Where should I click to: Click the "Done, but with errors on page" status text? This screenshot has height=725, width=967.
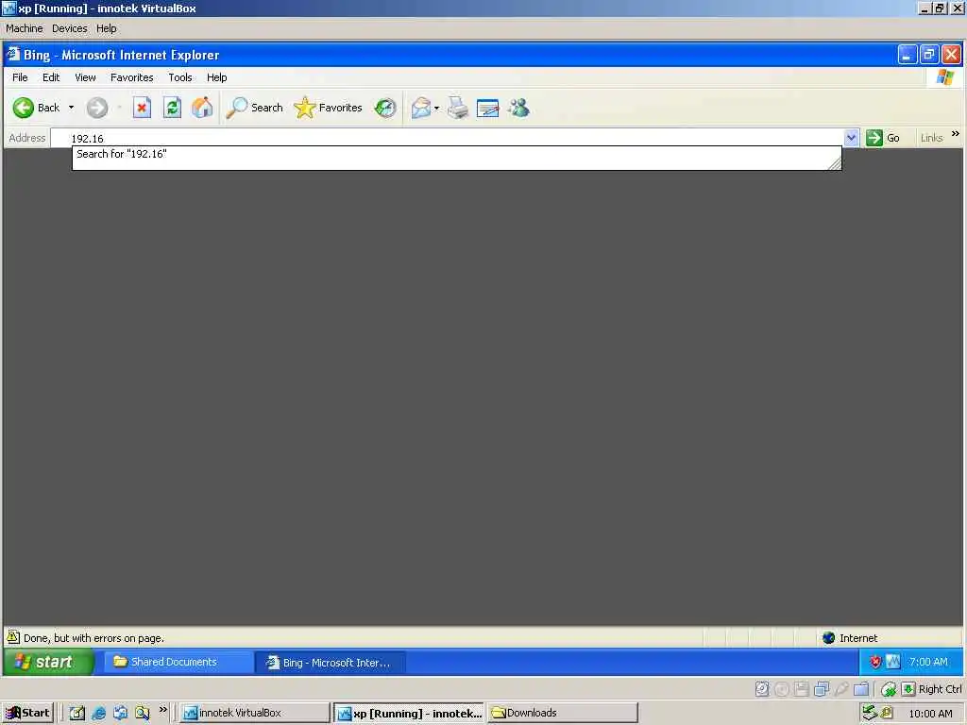click(x=93, y=638)
